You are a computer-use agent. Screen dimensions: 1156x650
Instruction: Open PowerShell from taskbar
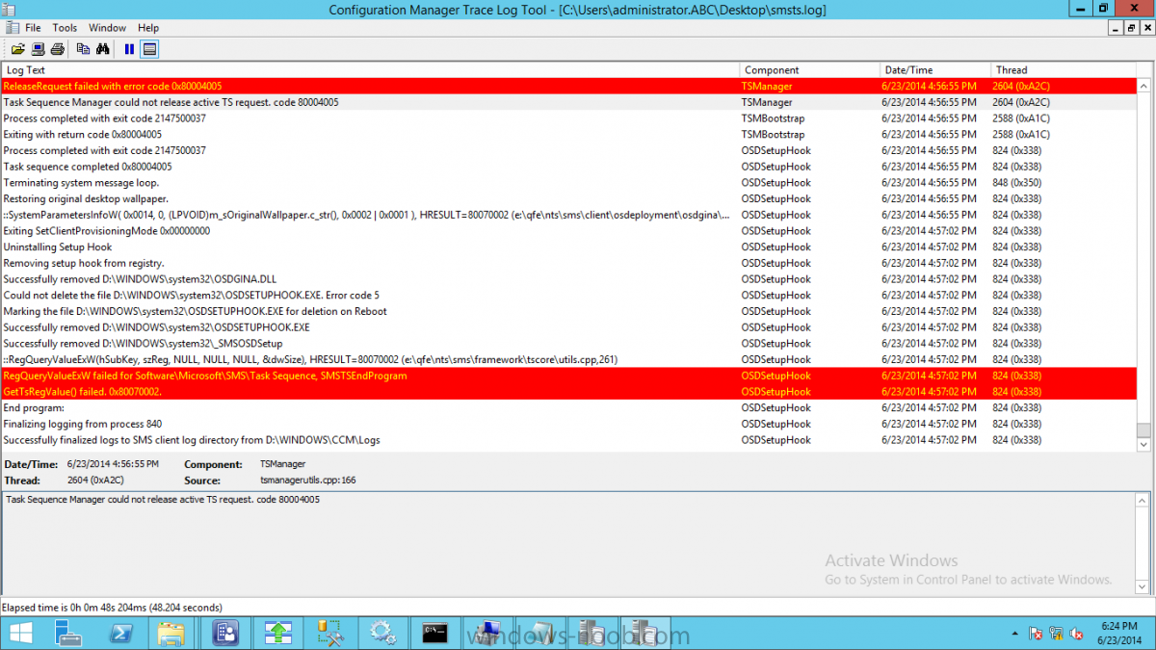120,633
